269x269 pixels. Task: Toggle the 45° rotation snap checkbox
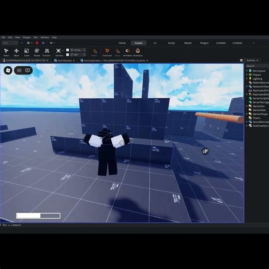68,55
